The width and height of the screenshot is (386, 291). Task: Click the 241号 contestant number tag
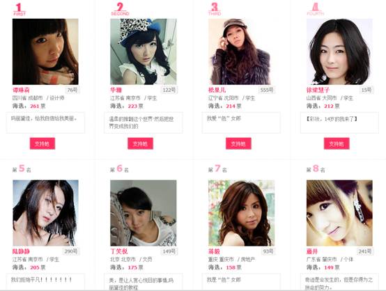(x=365, y=251)
